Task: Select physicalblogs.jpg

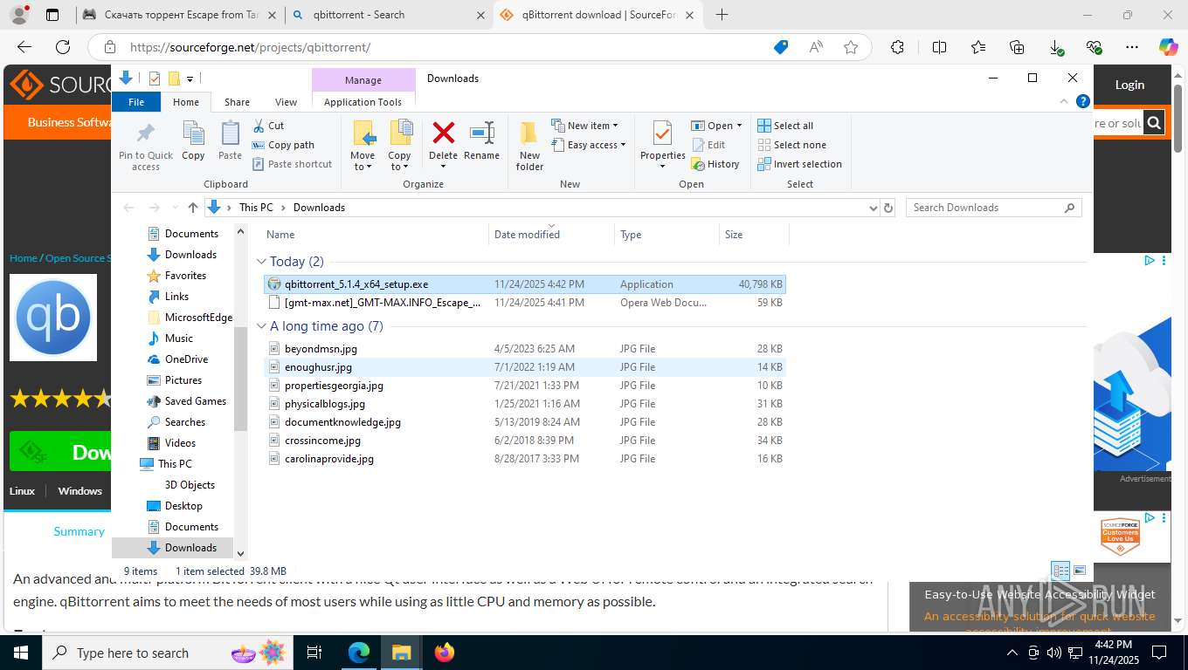Action: 525,404
